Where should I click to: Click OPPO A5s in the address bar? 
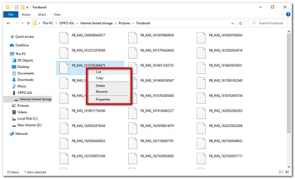66,23
